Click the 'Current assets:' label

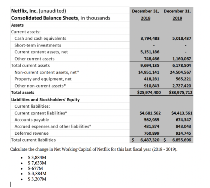tap(26, 32)
